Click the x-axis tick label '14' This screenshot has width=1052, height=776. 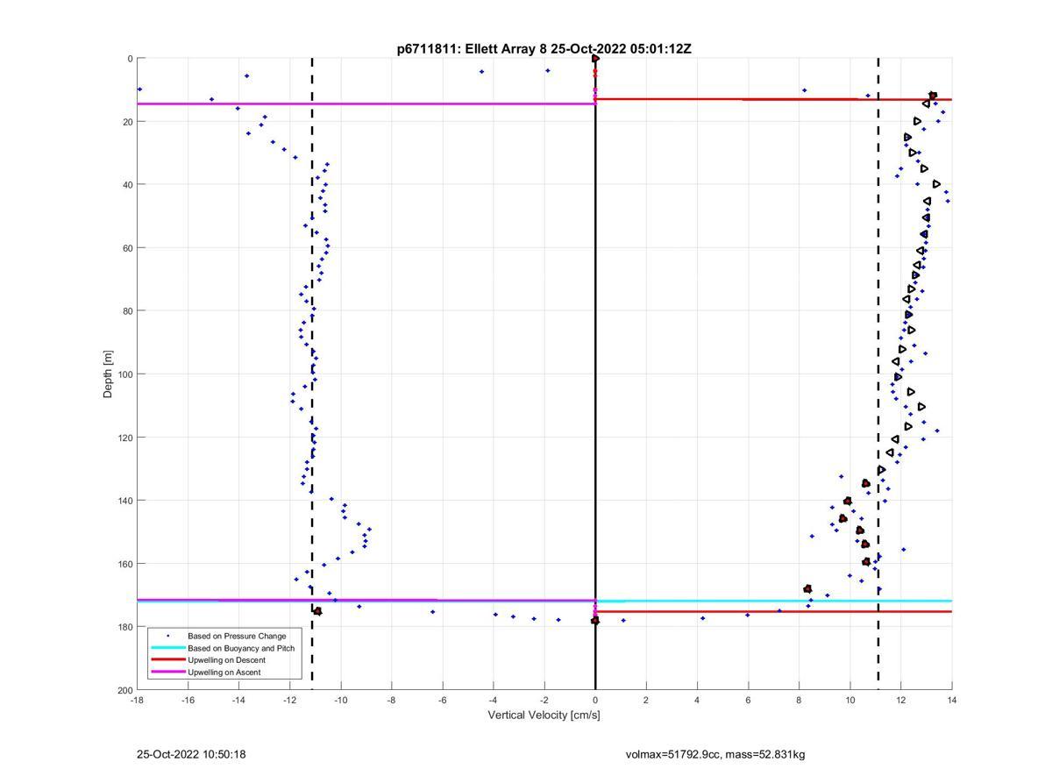click(x=951, y=700)
